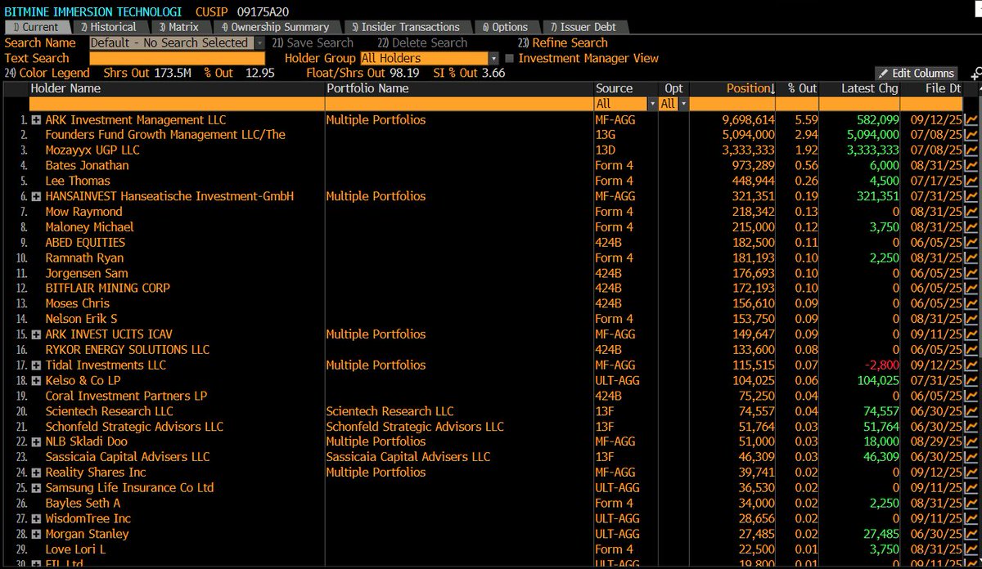Sort by Holder Name column header

pyautogui.click(x=65, y=88)
